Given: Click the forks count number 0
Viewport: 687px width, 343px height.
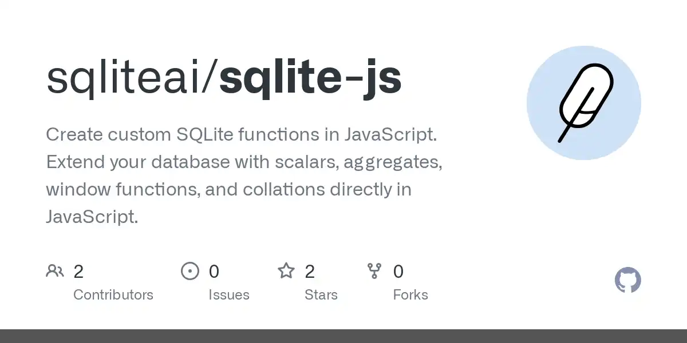Looking at the screenshot, I should (398, 272).
